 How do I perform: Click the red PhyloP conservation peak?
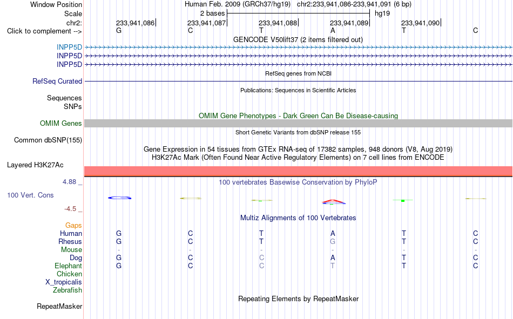tap(333, 201)
